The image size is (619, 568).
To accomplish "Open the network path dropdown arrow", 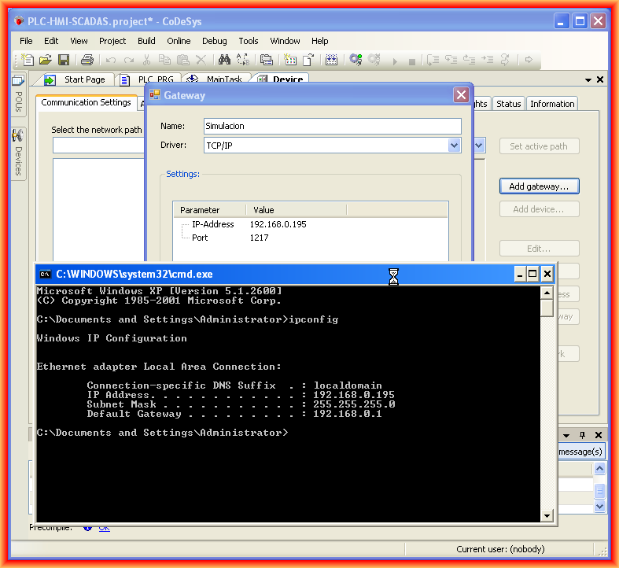I will tap(479, 146).
